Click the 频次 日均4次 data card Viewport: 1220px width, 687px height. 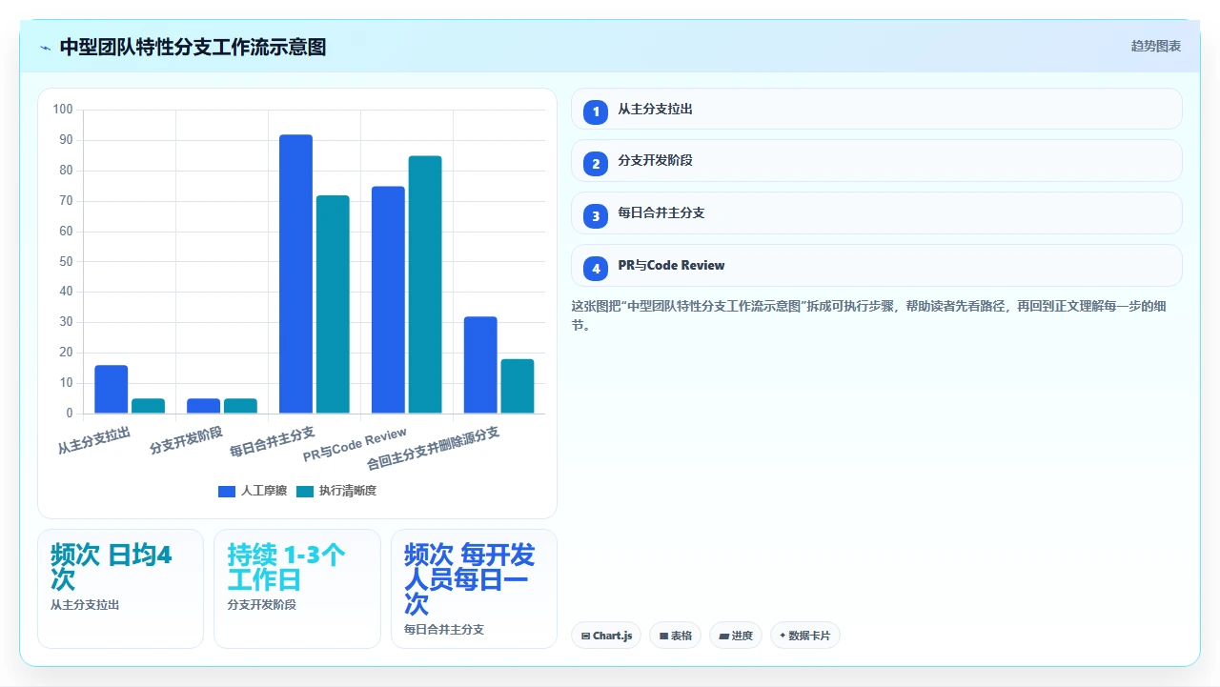pyautogui.click(x=120, y=589)
